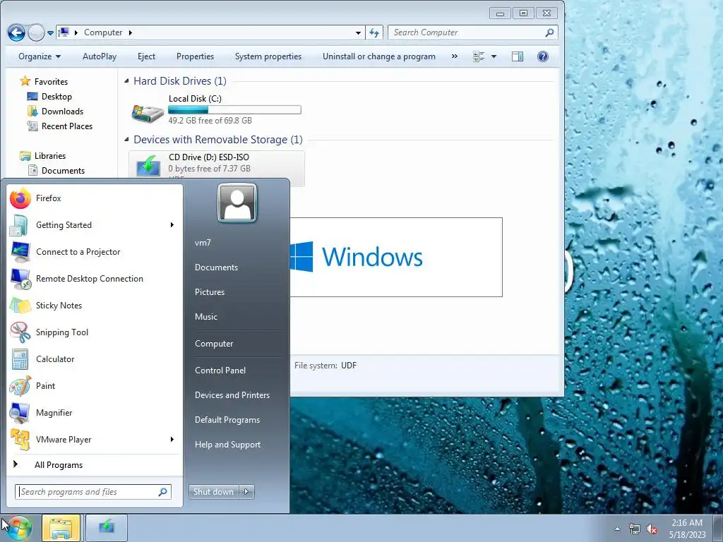Open Explorer help question mark icon
The image size is (723, 542).
[543, 56]
